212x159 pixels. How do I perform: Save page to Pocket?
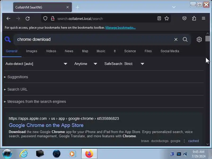pyautogui.click(x=184, y=18)
